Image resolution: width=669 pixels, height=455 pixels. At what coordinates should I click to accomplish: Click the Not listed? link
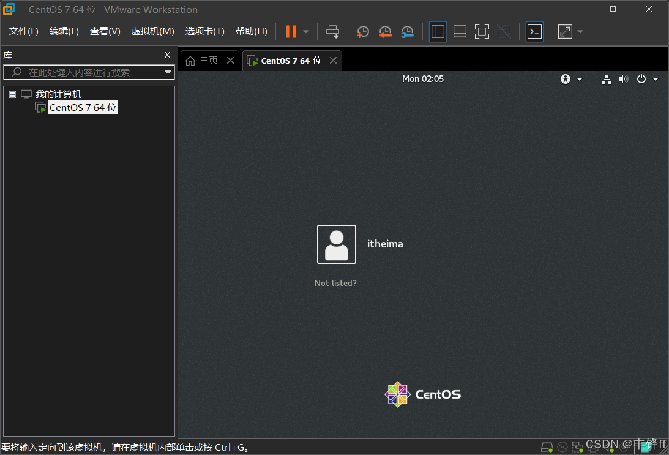(x=335, y=283)
